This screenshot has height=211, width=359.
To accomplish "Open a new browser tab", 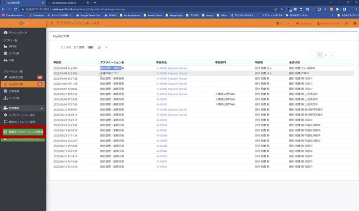I will tap(95, 3).
